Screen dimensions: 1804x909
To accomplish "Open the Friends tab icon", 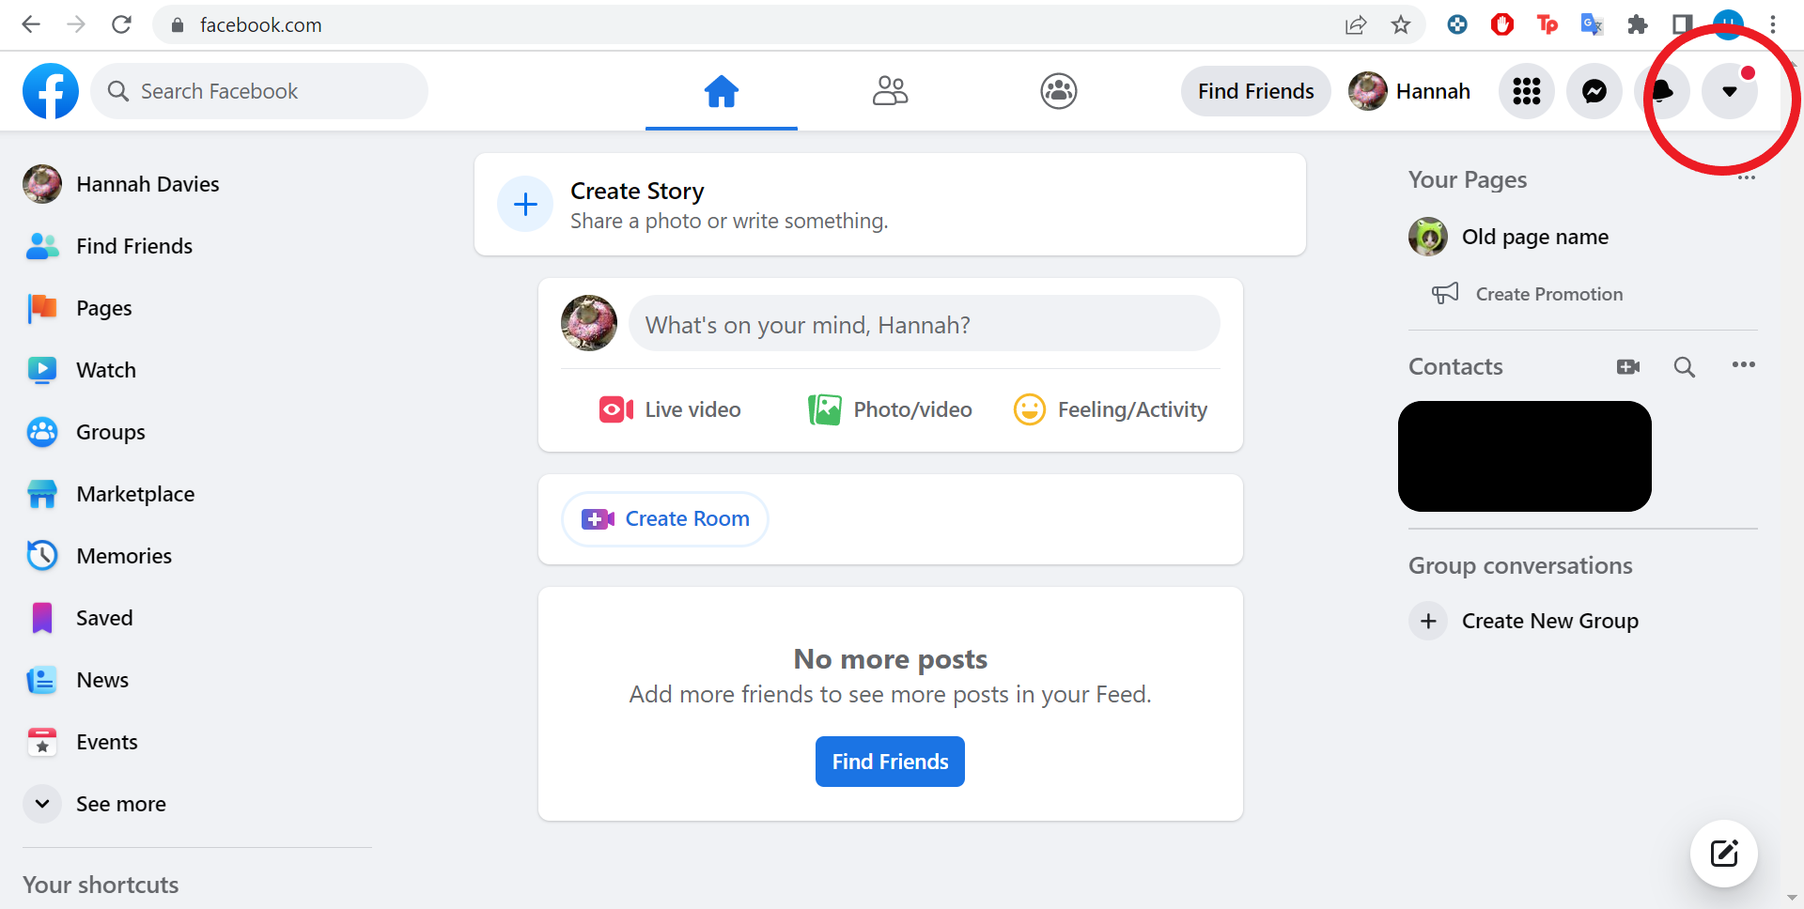I will [x=890, y=91].
